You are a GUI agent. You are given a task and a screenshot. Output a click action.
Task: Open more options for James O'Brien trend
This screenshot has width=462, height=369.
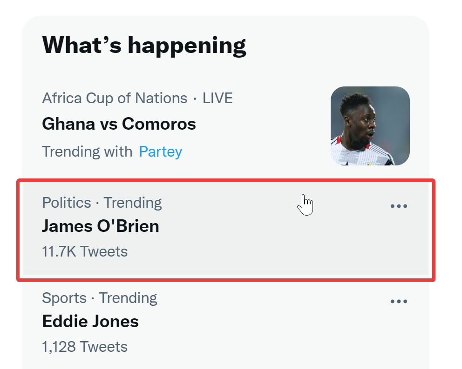[x=399, y=206]
